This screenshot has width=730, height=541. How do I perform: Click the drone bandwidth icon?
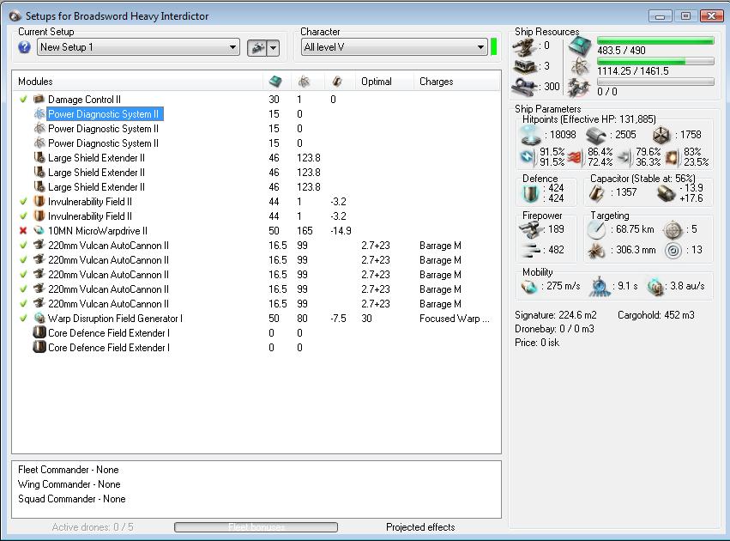click(x=579, y=87)
